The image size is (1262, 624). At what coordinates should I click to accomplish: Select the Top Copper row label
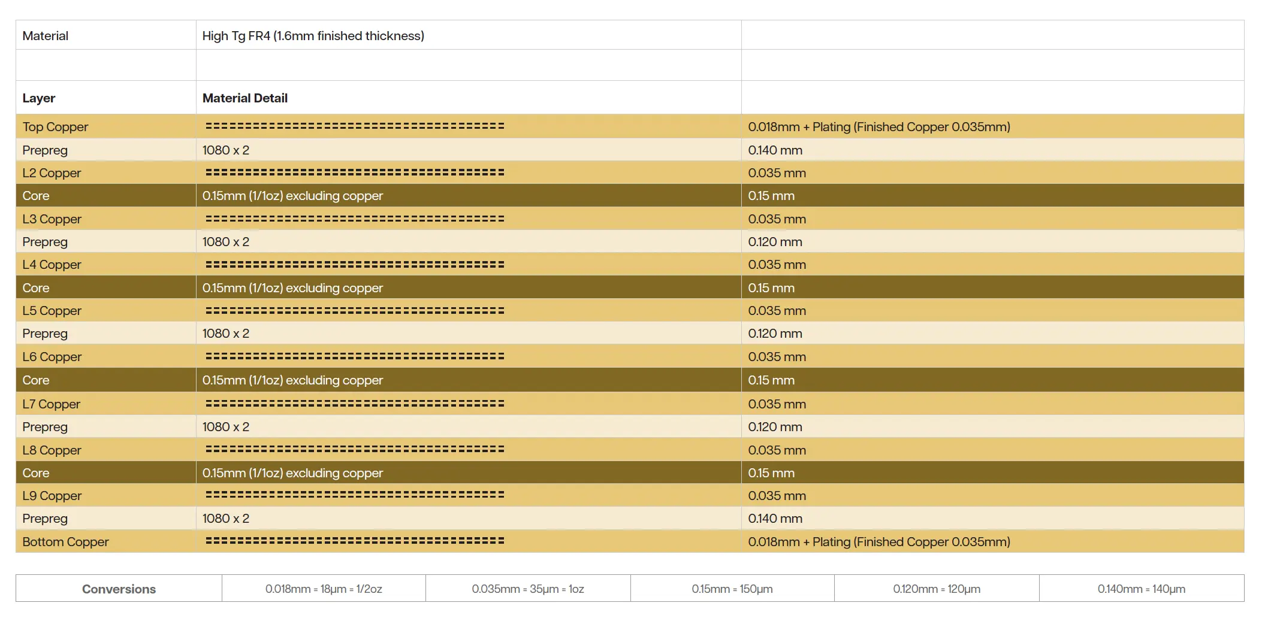click(55, 127)
